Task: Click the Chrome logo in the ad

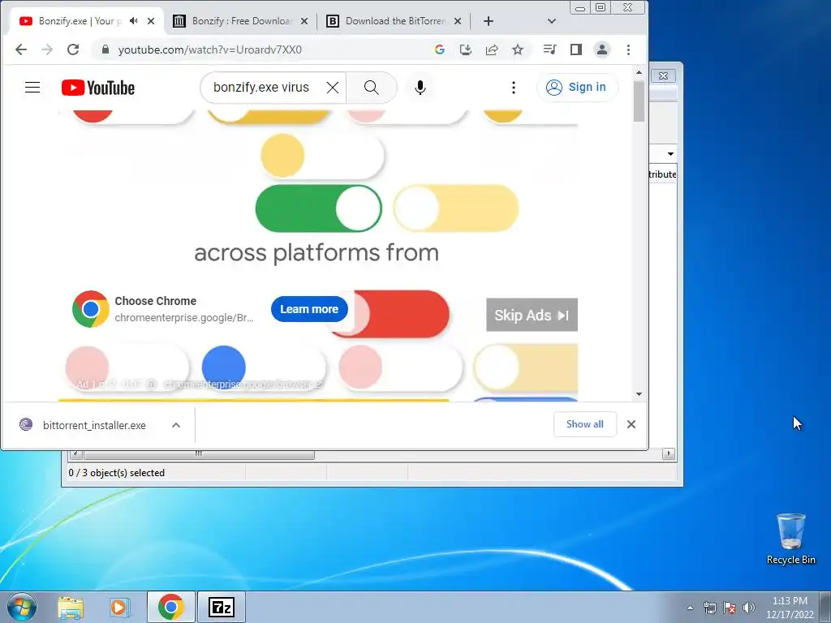Action: coord(91,309)
